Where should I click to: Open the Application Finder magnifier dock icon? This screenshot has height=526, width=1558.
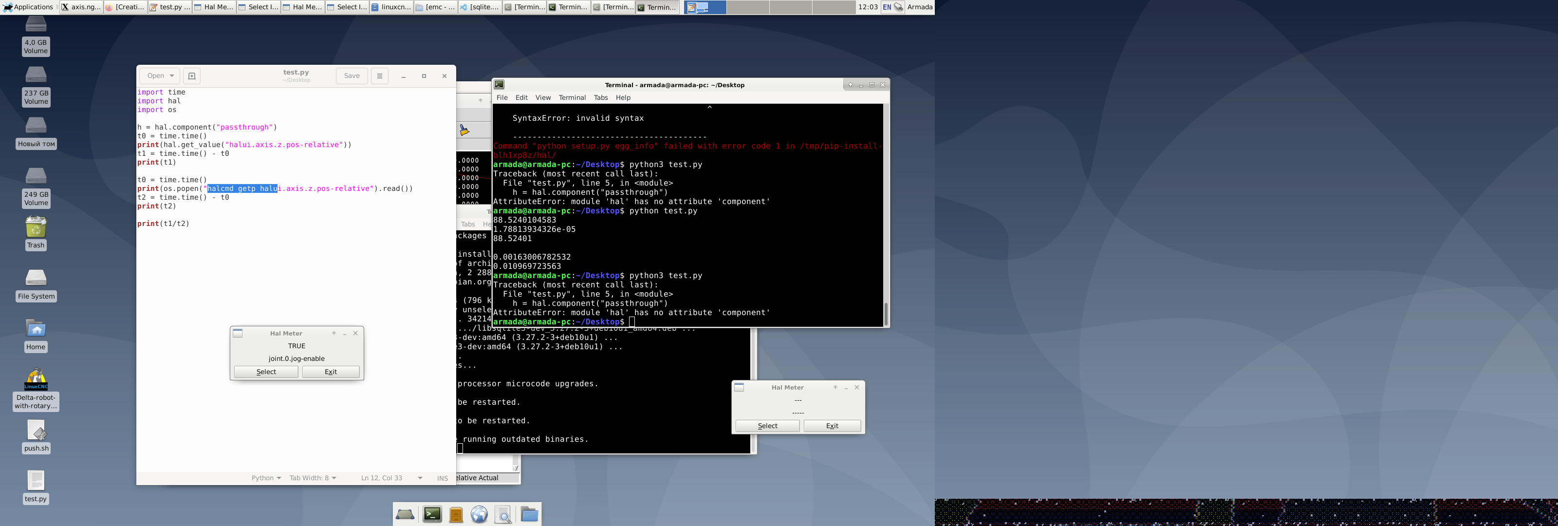point(503,514)
